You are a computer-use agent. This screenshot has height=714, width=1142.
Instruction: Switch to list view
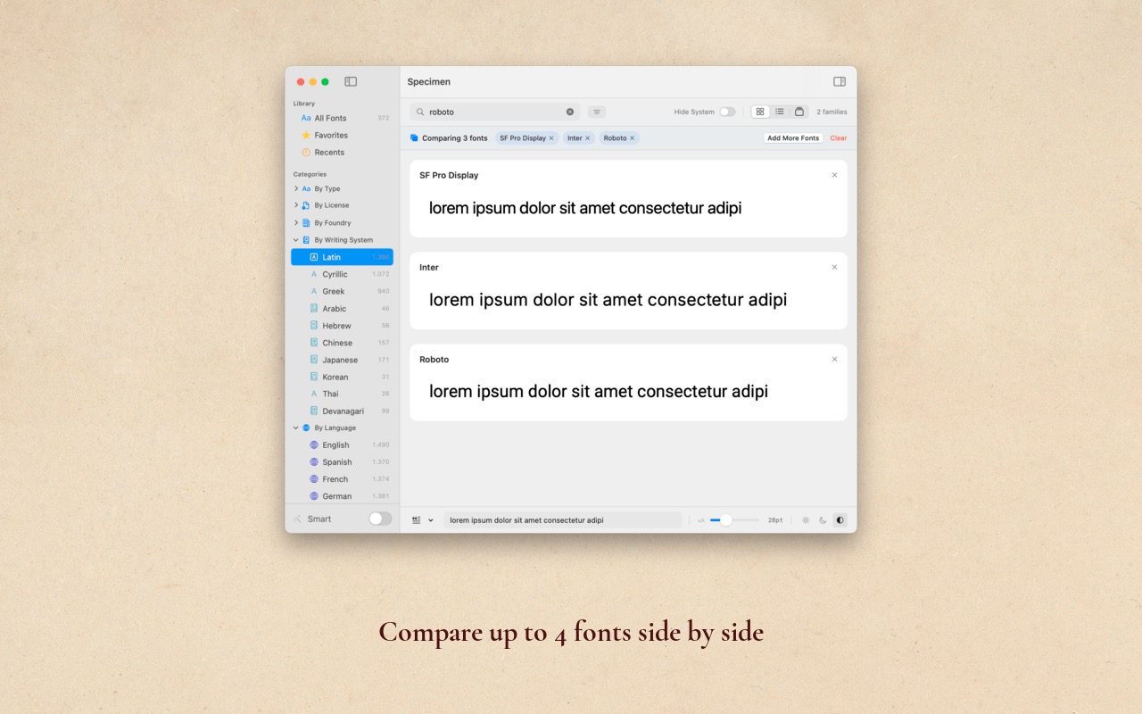click(780, 112)
